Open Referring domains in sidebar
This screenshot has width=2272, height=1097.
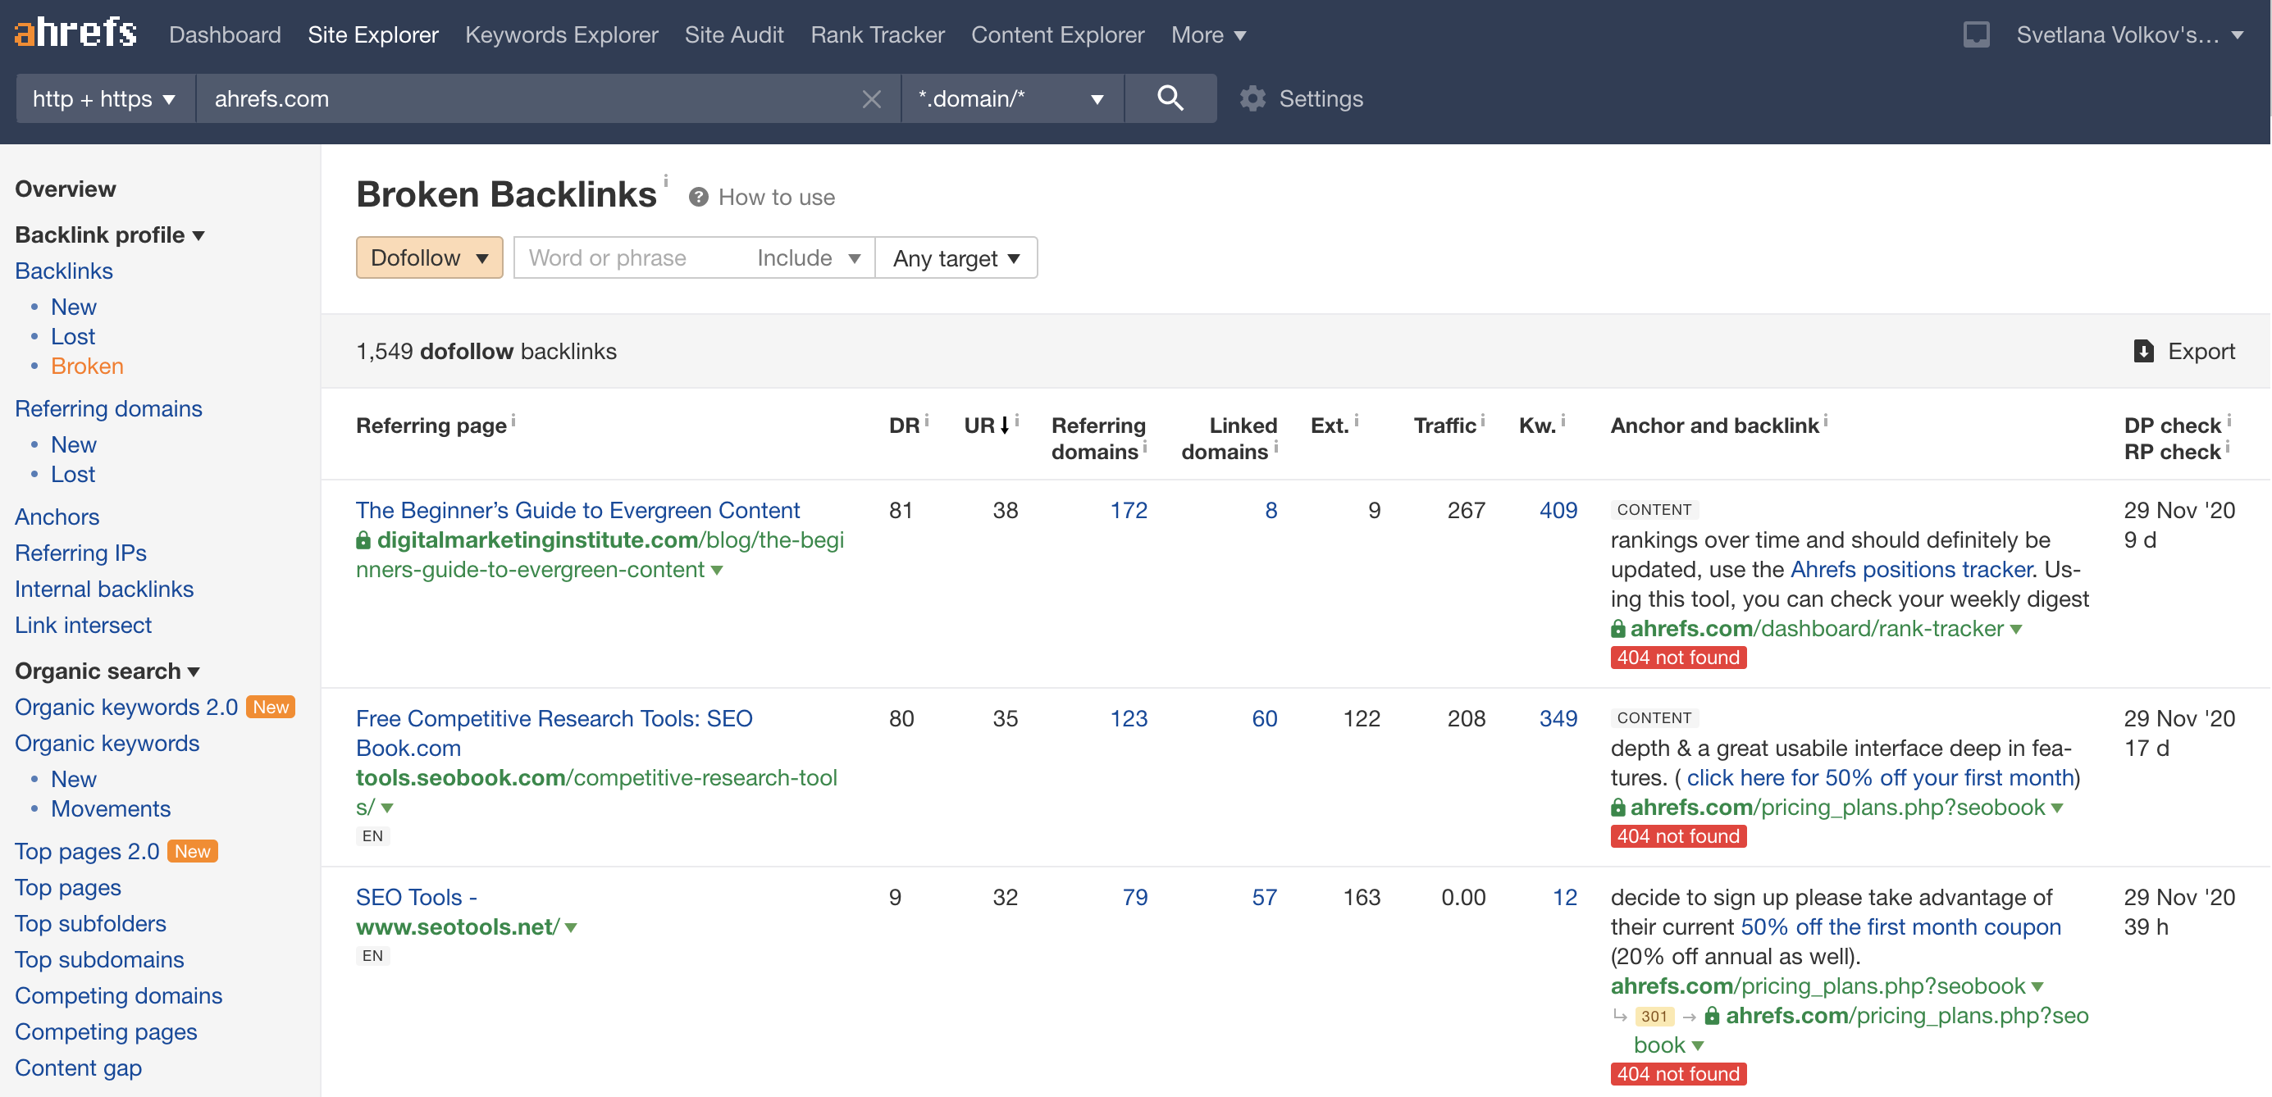pyautogui.click(x=108, y=408)
